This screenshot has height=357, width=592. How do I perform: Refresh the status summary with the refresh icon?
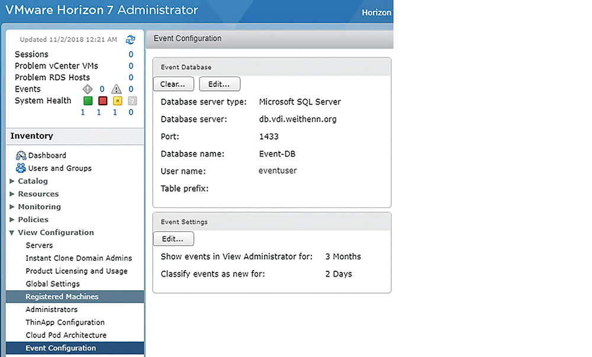[x=131, y=40]
